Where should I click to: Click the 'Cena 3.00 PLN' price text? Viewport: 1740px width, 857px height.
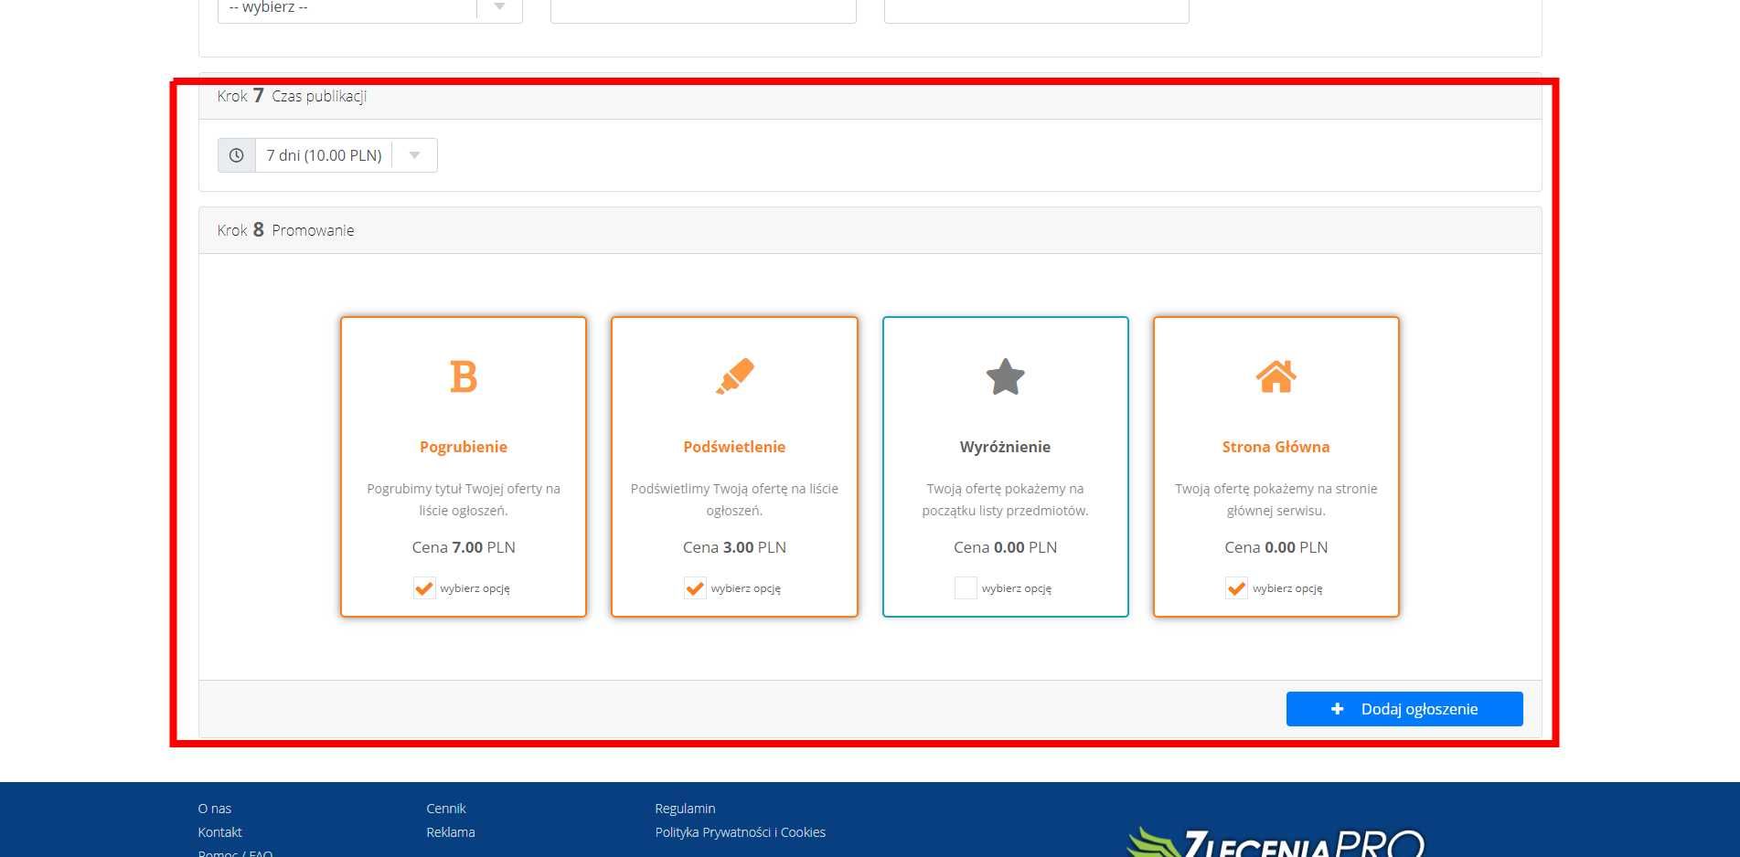(734, 547)
